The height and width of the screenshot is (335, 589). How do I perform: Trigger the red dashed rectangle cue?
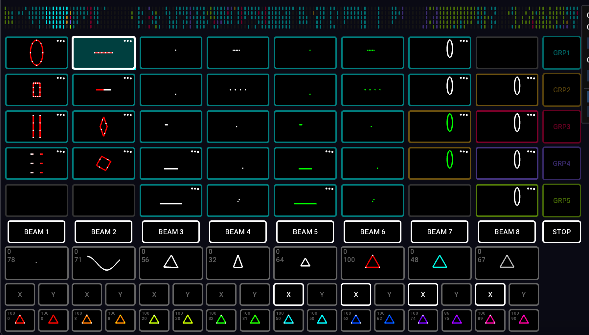(x=36, y=90)
